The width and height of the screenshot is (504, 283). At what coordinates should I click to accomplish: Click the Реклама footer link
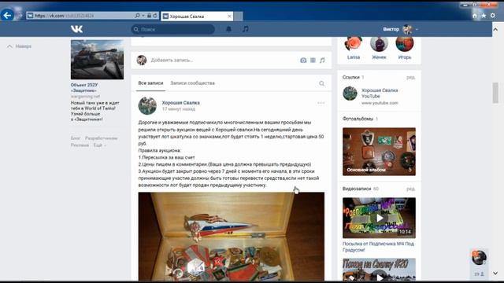click(80, 145)
